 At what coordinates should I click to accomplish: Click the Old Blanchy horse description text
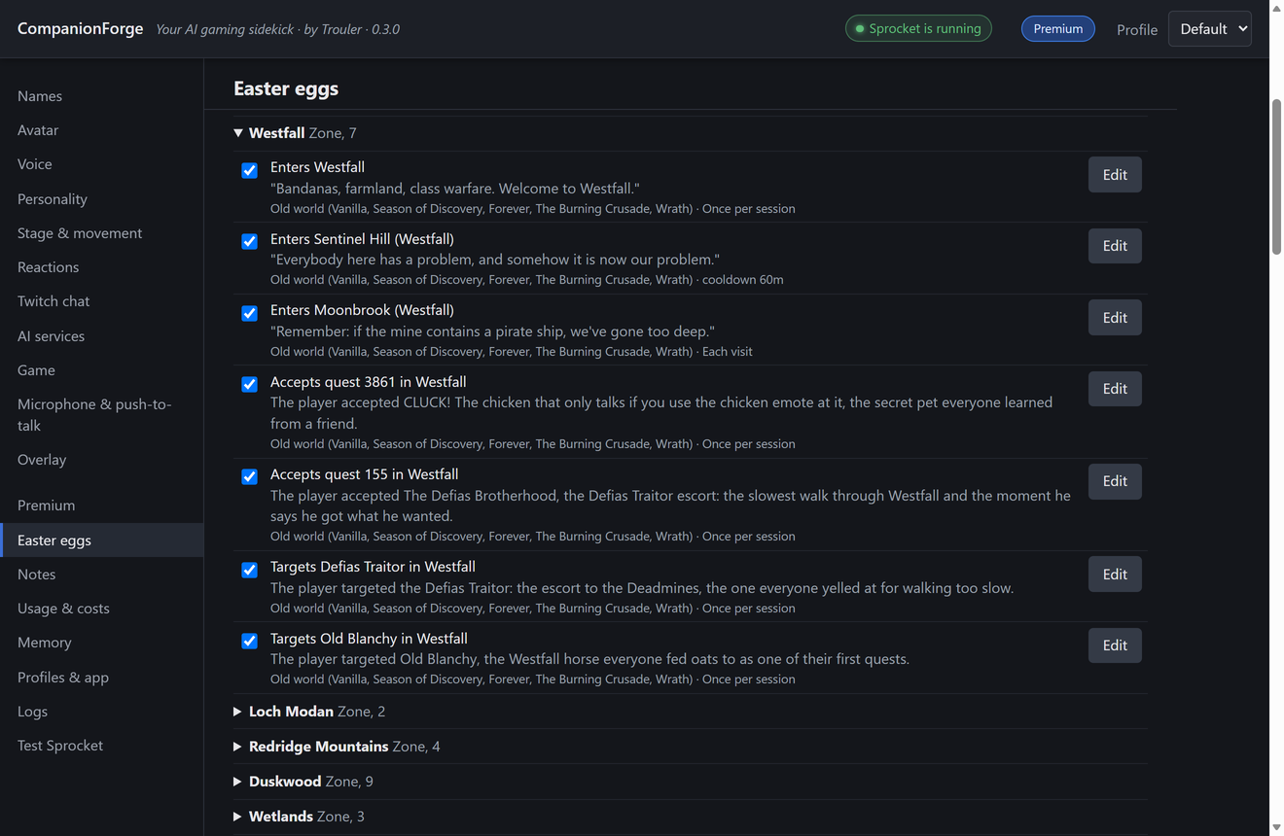(590, 659)
